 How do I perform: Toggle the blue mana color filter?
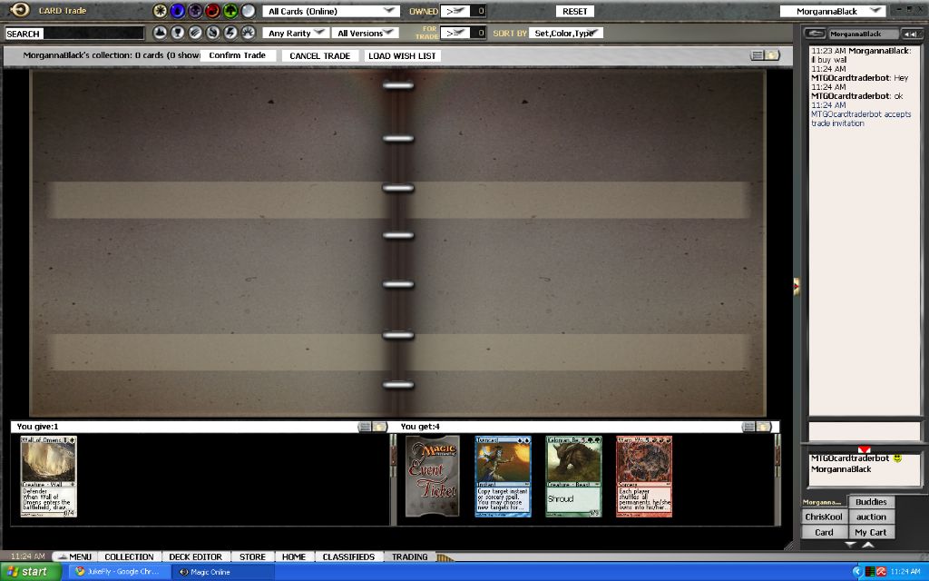tap(178, 11)
